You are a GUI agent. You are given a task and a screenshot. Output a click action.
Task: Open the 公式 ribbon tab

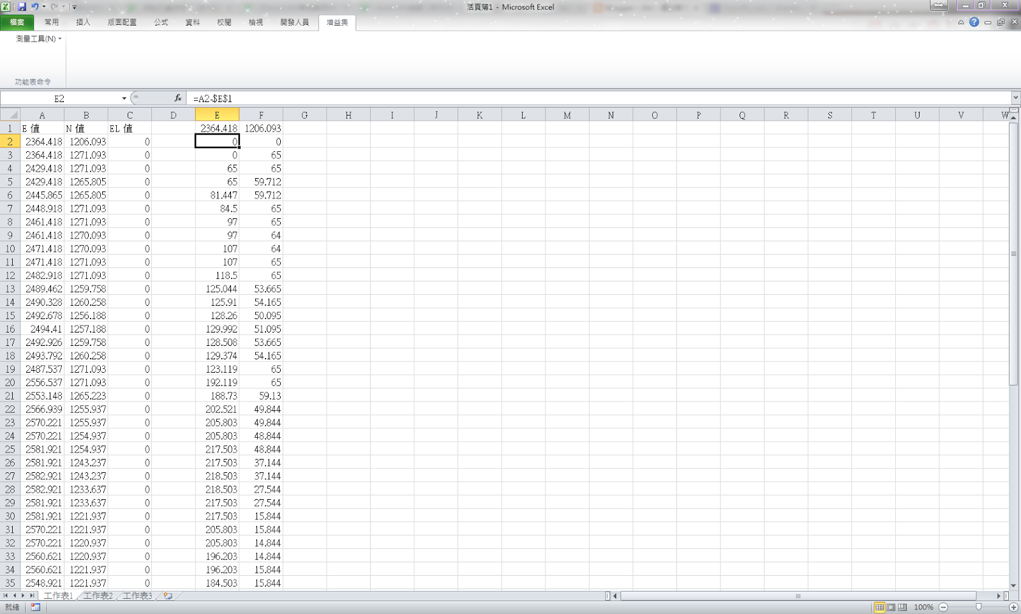point(161,22)
